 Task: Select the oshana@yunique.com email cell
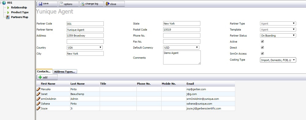(211, 103)
